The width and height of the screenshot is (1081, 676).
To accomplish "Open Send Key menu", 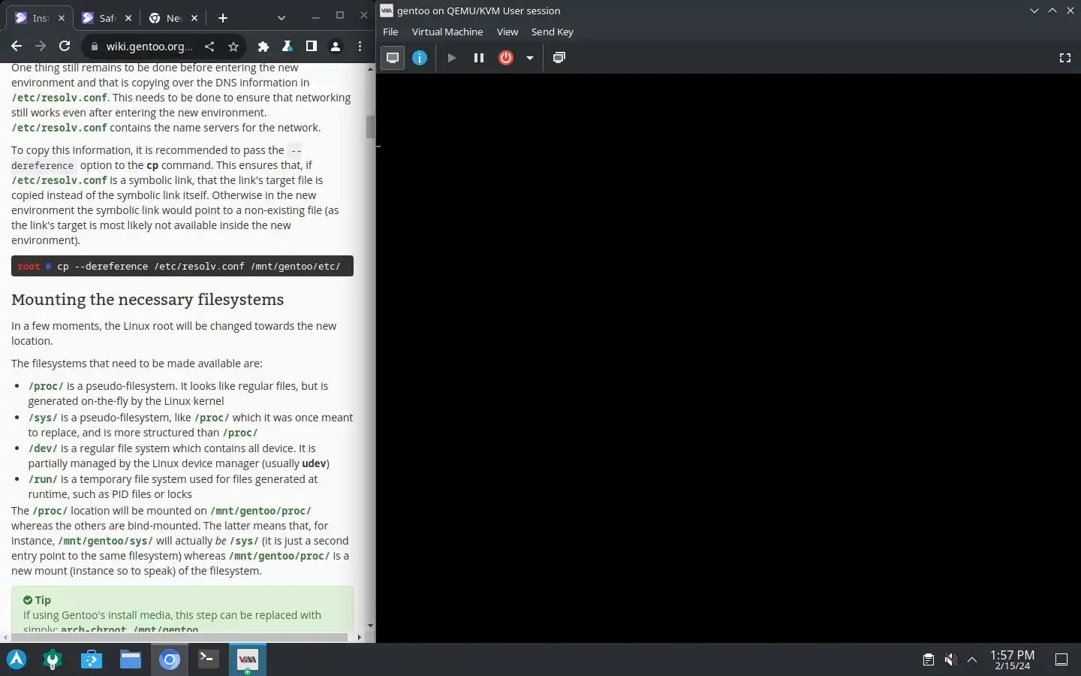I will click(552, 32).
